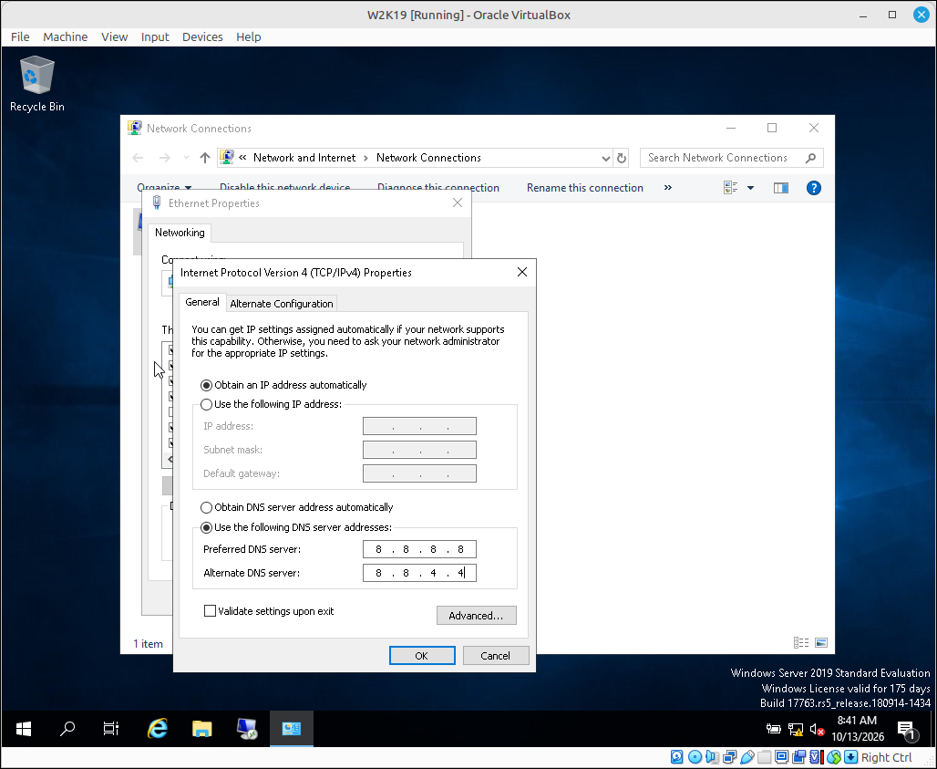Screen dimensions: 937x769
Task: Refresh the Network Connections address bar
Action: (622, 158)
